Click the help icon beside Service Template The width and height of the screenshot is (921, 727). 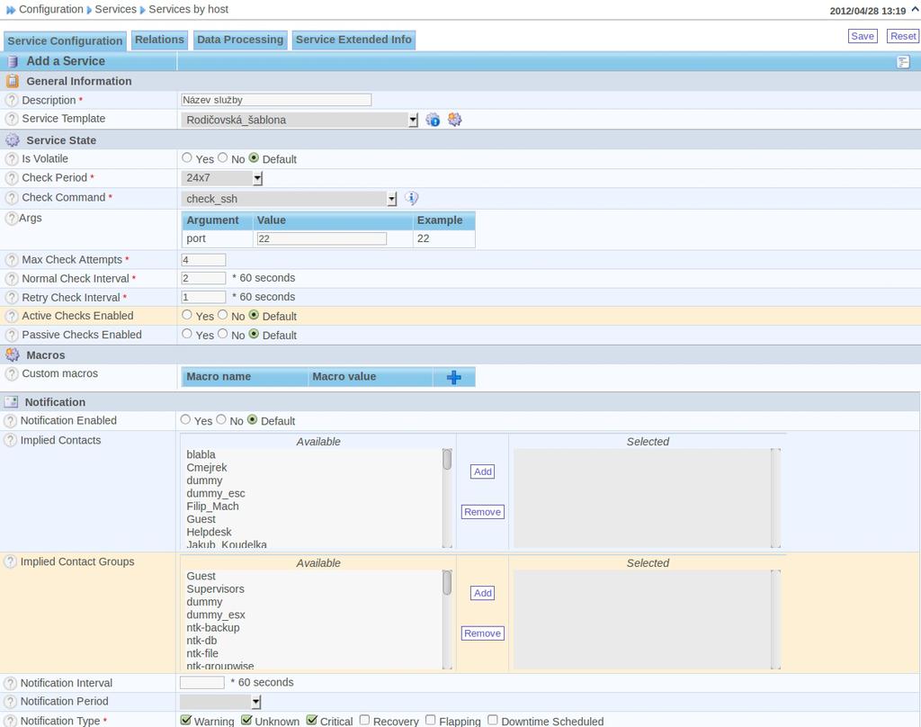[x=12, y=119]
